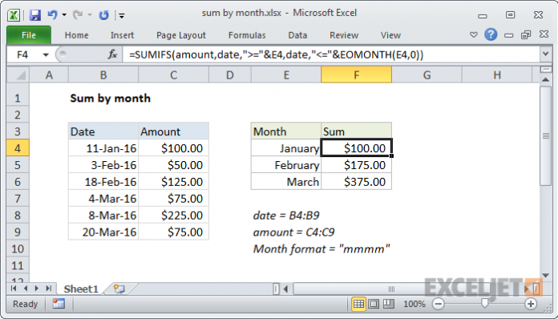
Task: Switch to Normal view button
Action: pos(358,304)
